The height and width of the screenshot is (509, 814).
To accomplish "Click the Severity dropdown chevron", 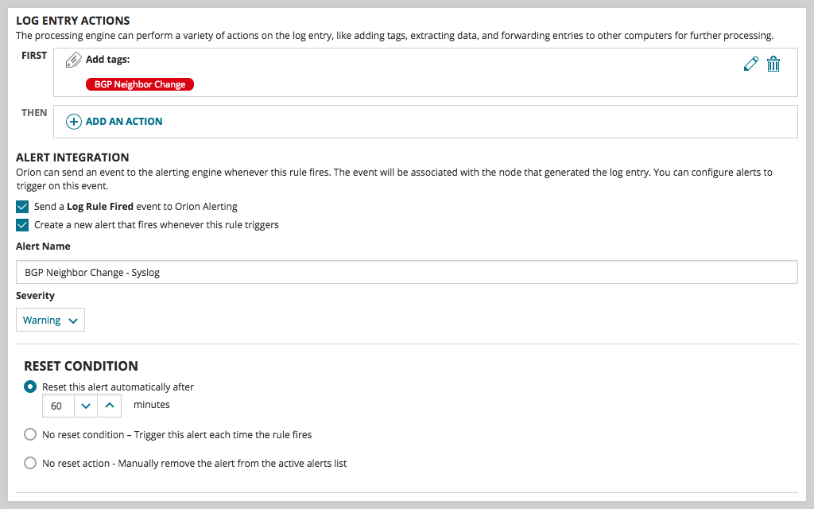I will pos(72,320).
